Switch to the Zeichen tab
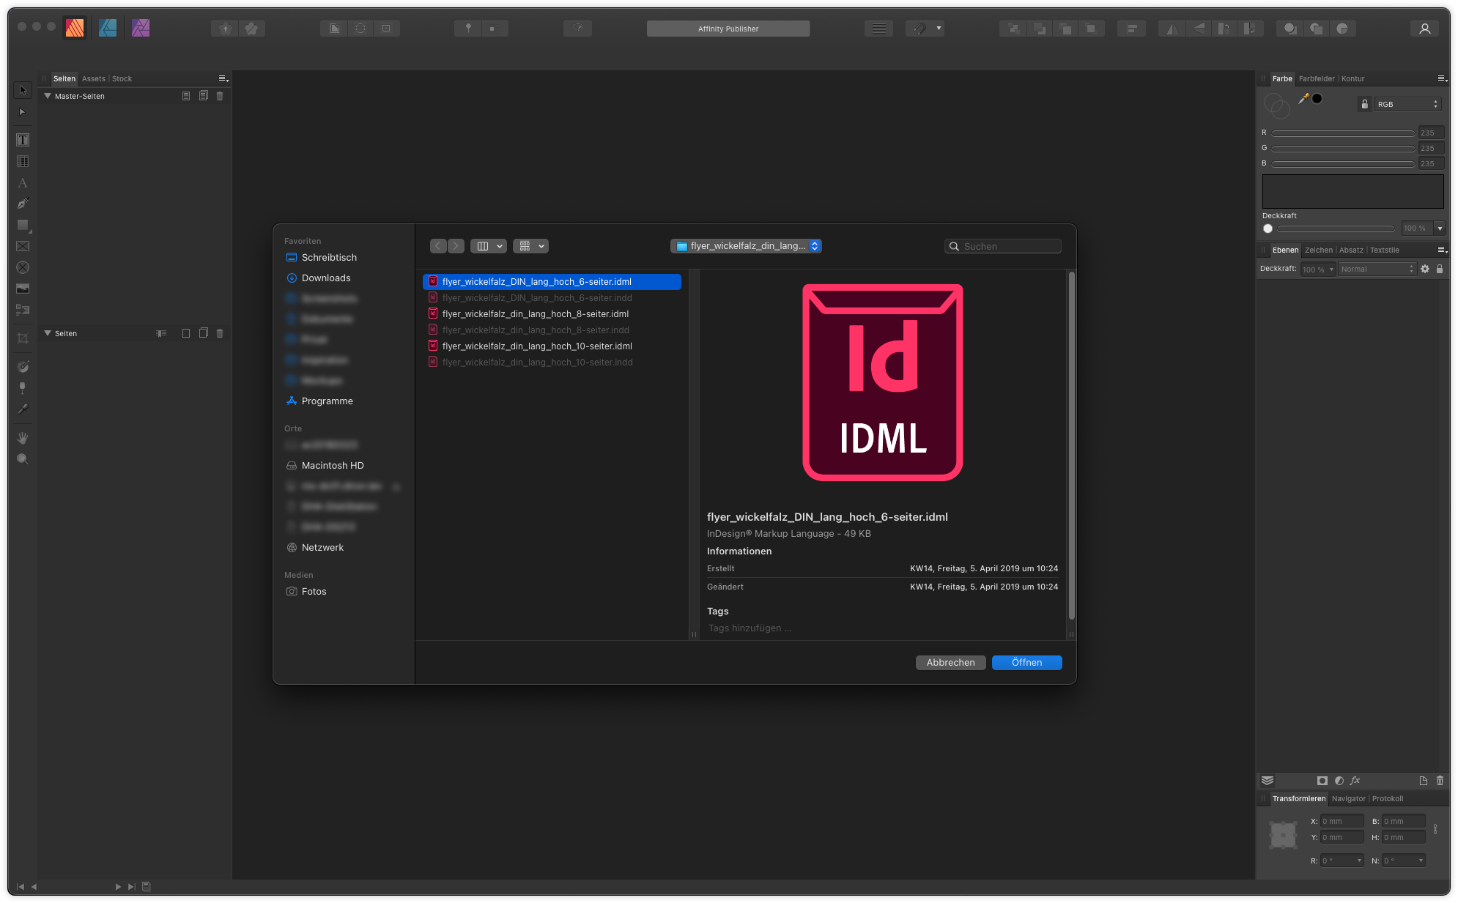Viewport: 1458px width, 903px height. coord(1318,250)
